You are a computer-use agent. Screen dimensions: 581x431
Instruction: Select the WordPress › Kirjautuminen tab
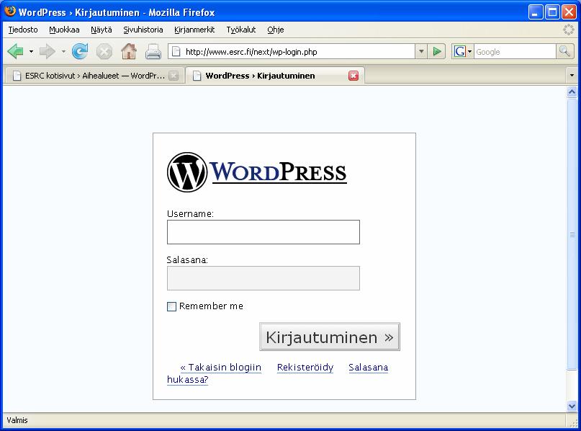[275, 76]
